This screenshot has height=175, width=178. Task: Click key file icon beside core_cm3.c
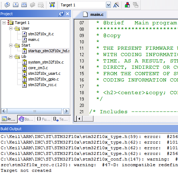click(24, 68)
